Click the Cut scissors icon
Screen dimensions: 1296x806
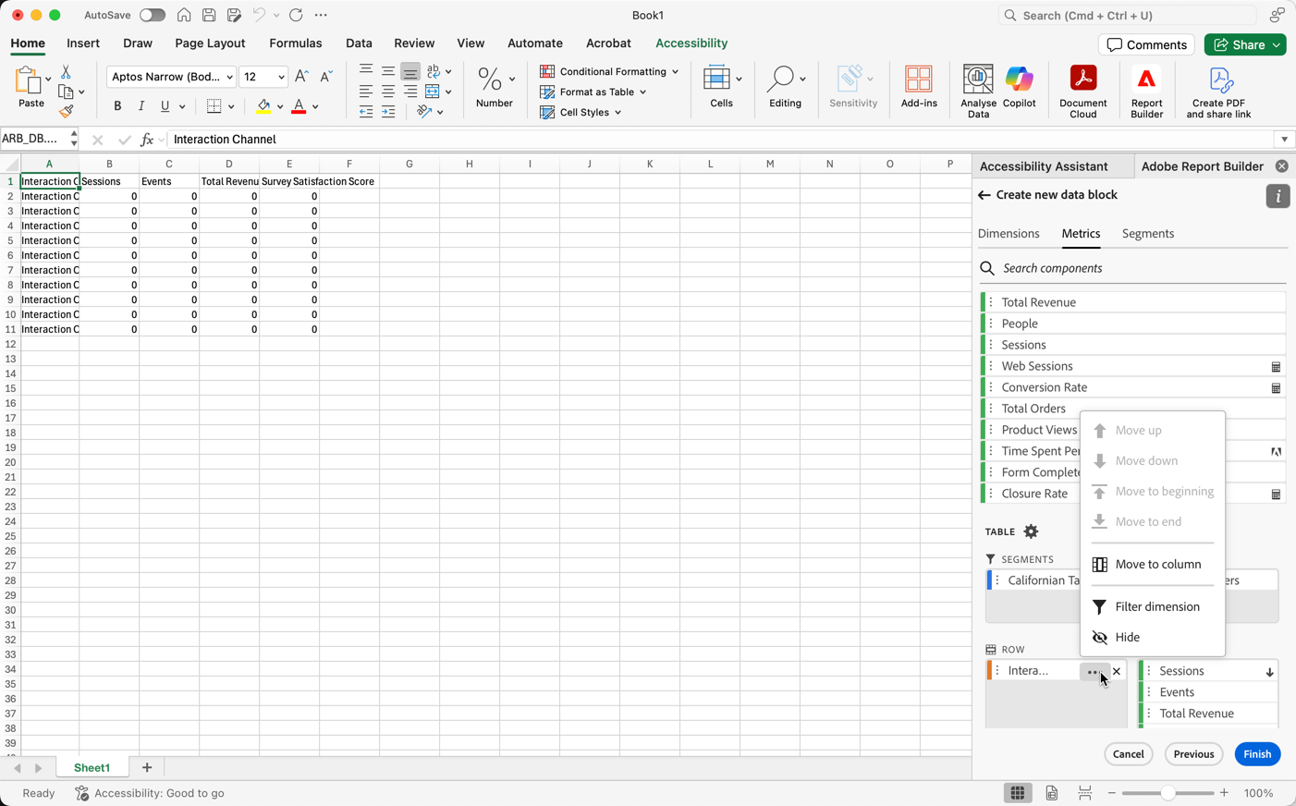(66, 71)
